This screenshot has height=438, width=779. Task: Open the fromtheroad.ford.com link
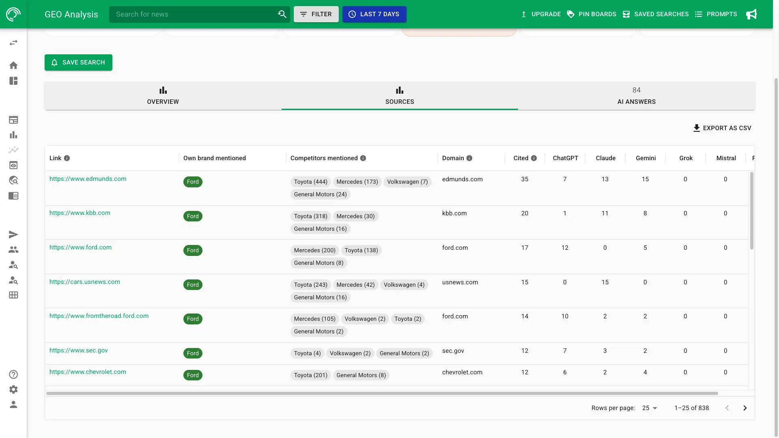[99, 316]
